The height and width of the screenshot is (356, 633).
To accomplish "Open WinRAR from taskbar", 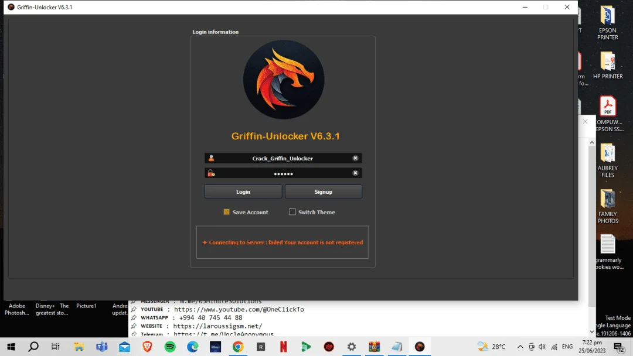I will 374,347.
